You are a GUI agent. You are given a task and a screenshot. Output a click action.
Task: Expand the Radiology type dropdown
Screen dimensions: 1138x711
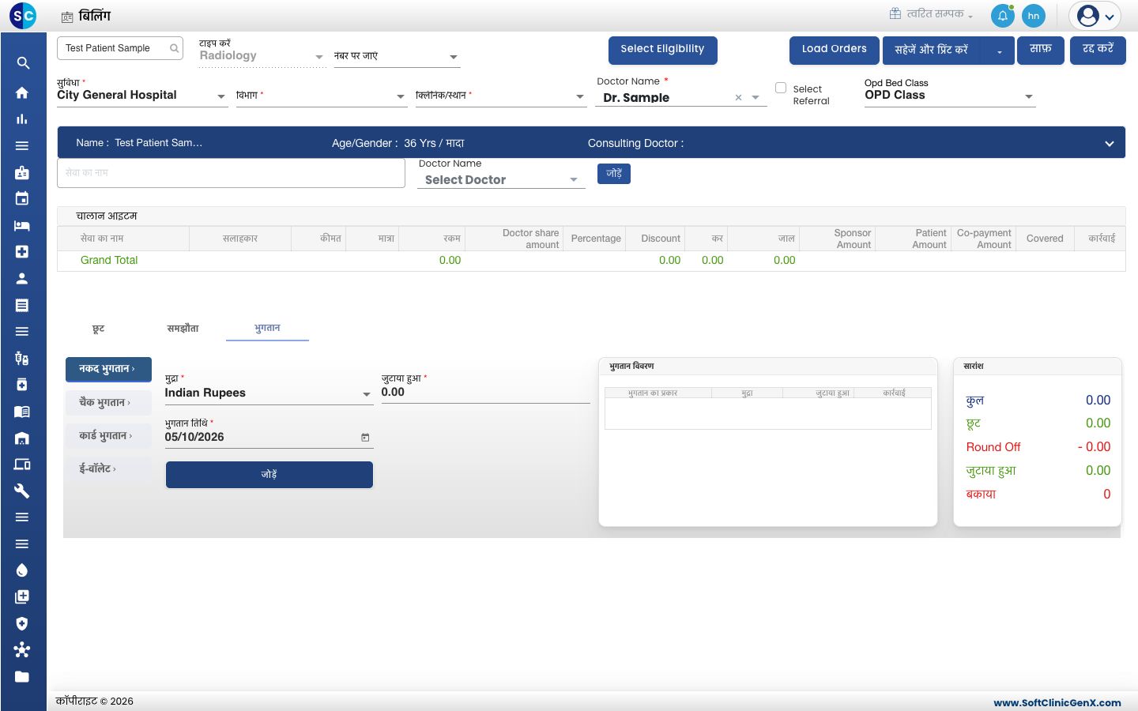click(x=319, y=57)
